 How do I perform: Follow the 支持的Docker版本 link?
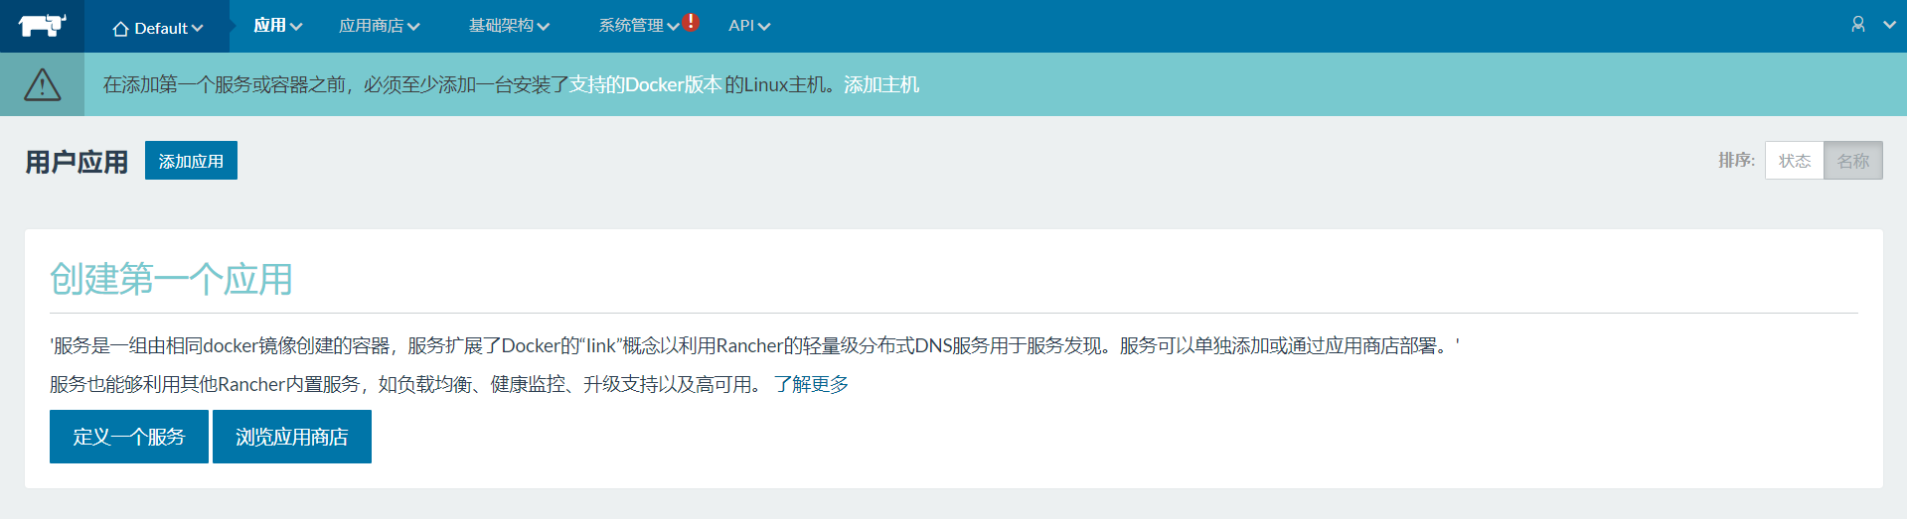(x=645, y=85)
